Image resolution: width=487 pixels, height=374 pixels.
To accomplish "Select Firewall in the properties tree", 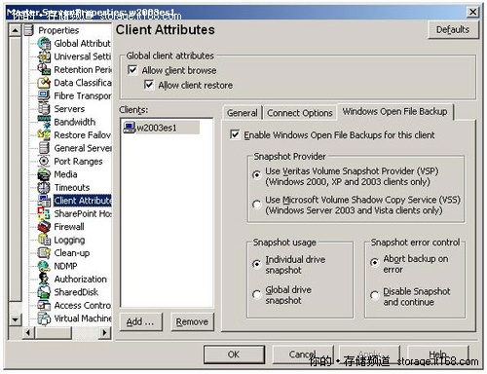I will coord(69,227).
